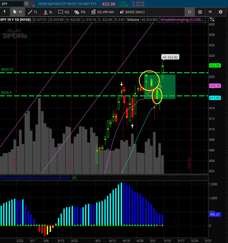Open chart settings gear icon
Image resolution: width=228 pixels, height=243 pixels.
[x=221, y=12]
